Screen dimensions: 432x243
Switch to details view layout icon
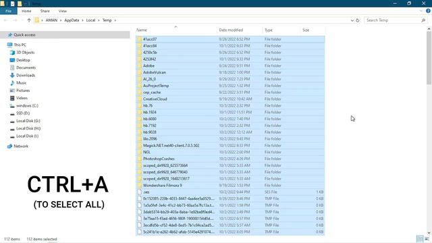420,239
